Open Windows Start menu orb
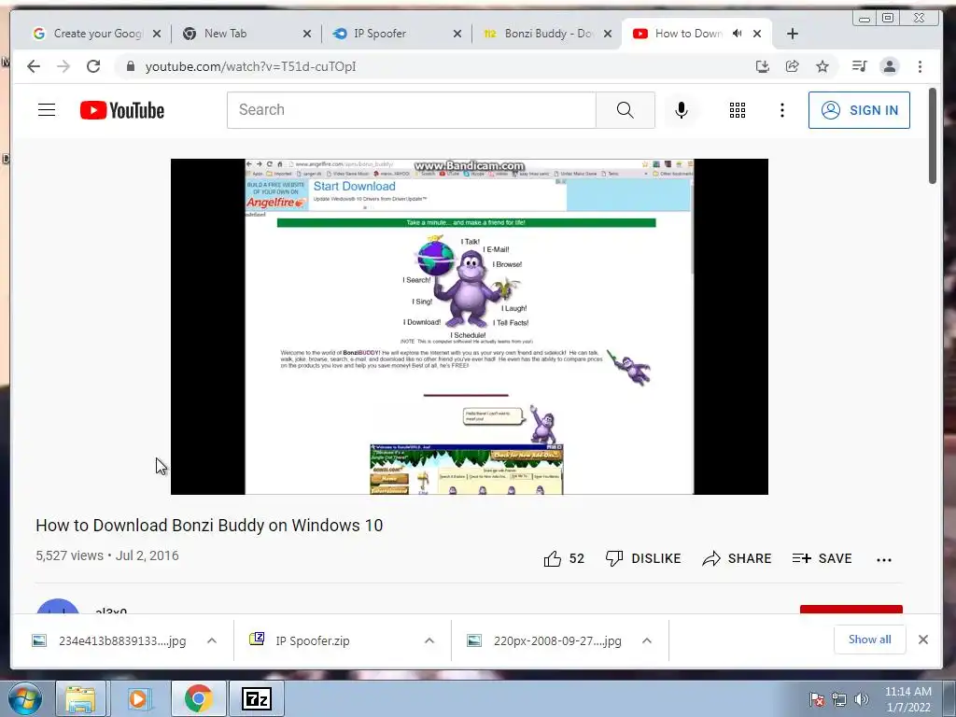 [x=25, y=698]
